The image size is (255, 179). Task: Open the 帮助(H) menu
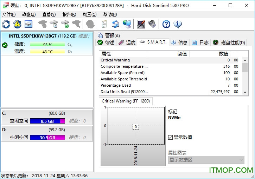(x=110, y=14)
